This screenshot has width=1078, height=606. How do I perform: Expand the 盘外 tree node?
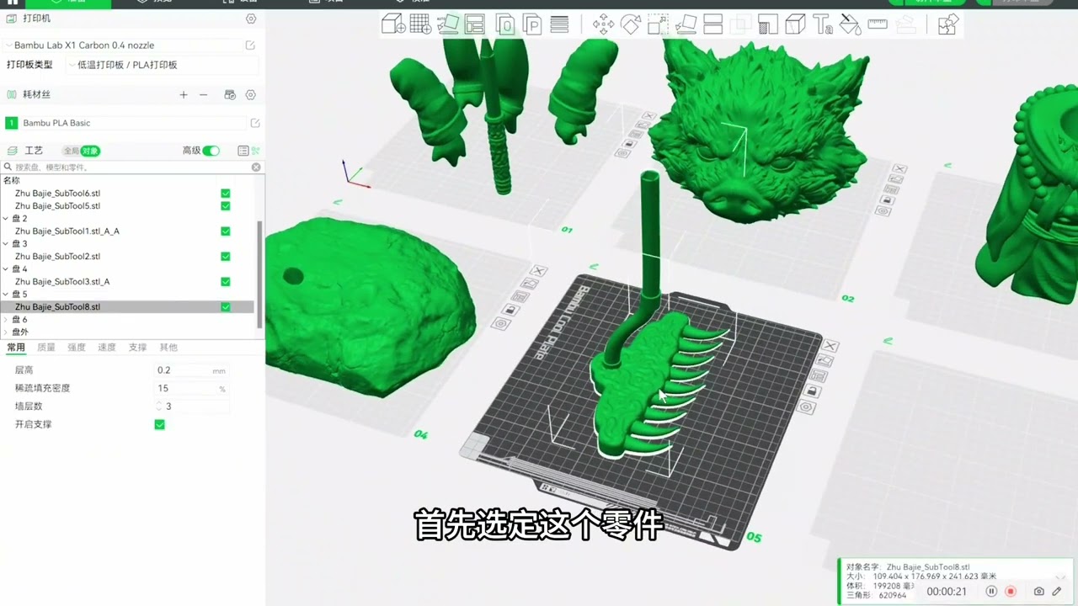point(6,332)
